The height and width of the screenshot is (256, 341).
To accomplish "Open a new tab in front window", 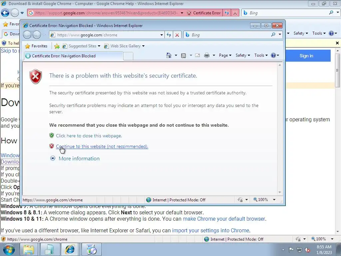I will pyautogui.click(x=128, y=56).
